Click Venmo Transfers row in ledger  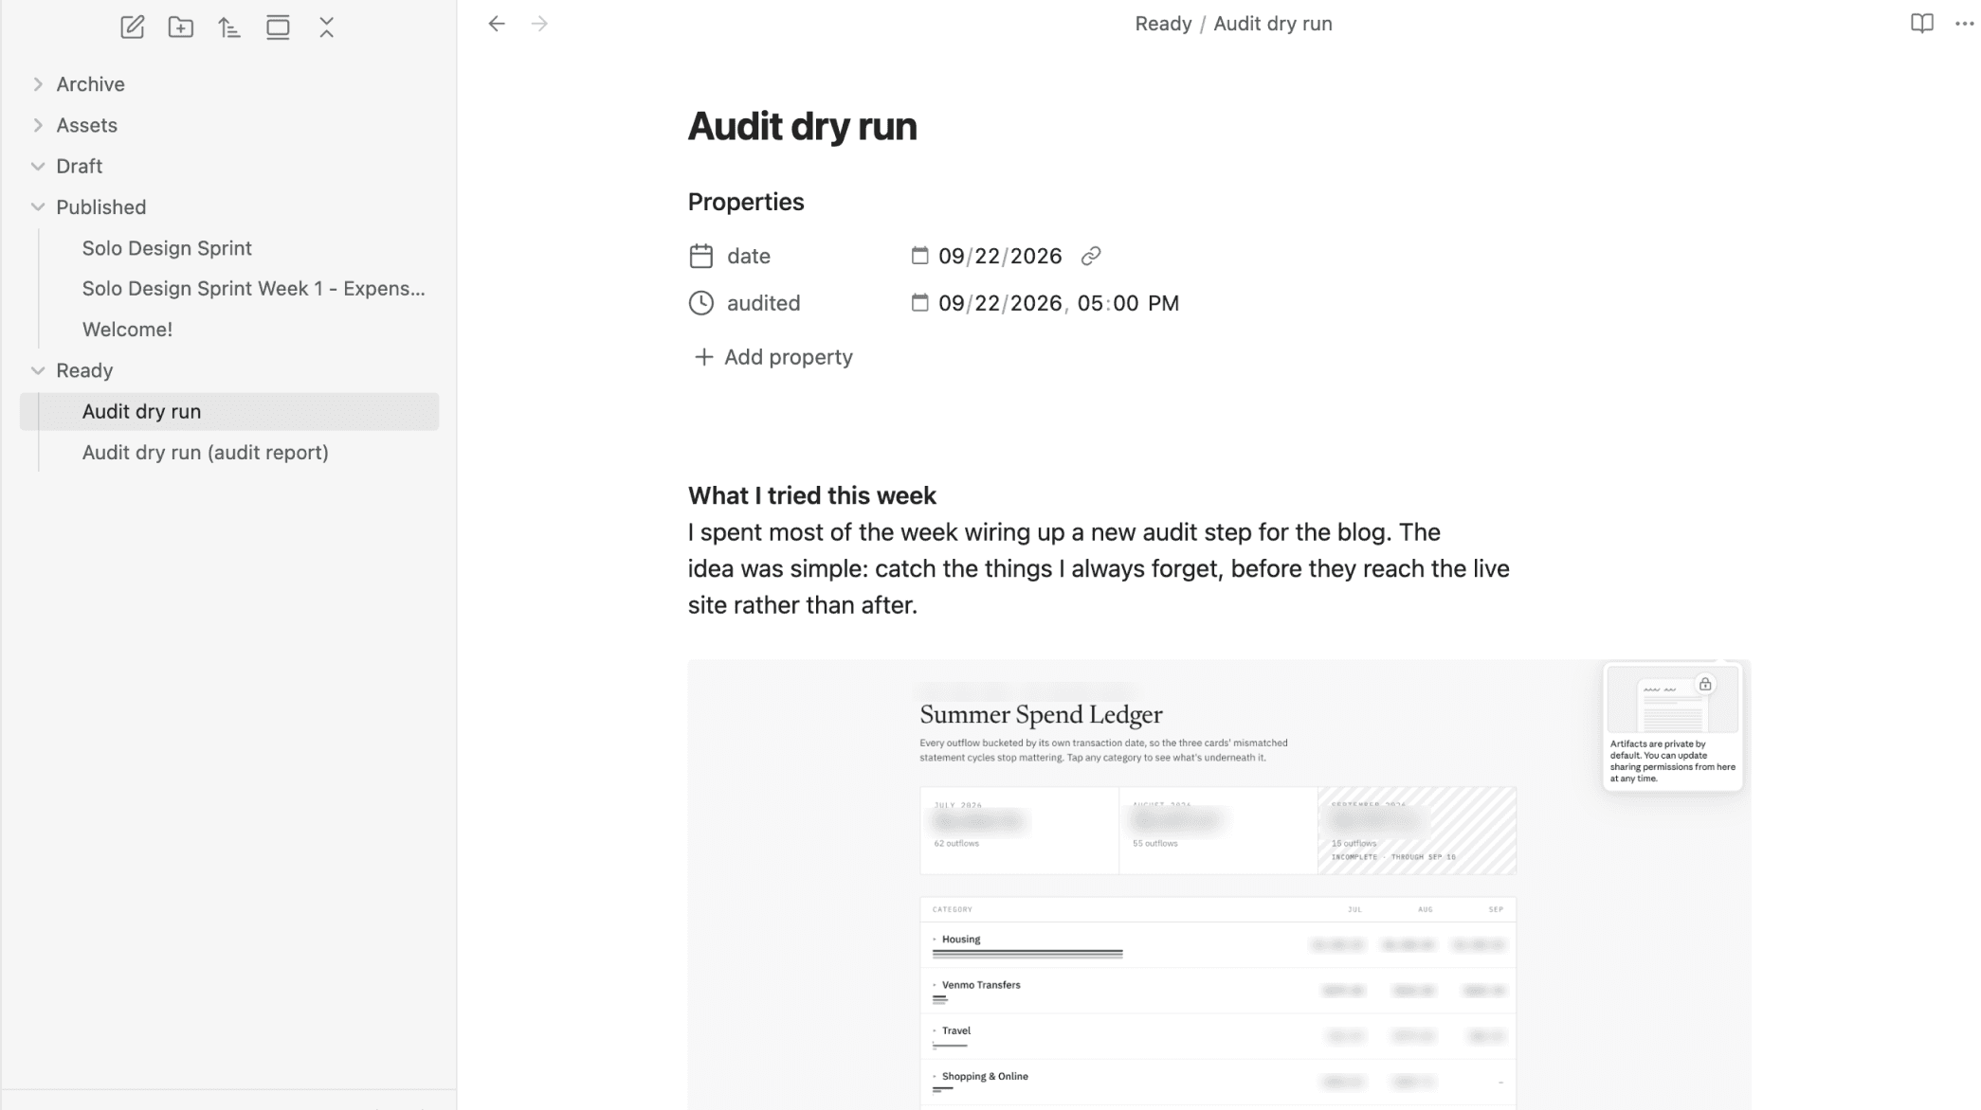(x=1218, y=991)
